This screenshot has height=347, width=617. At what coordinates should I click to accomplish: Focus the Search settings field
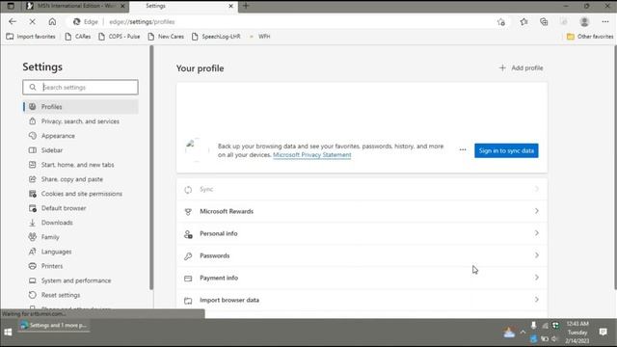(x=80, y=88)
